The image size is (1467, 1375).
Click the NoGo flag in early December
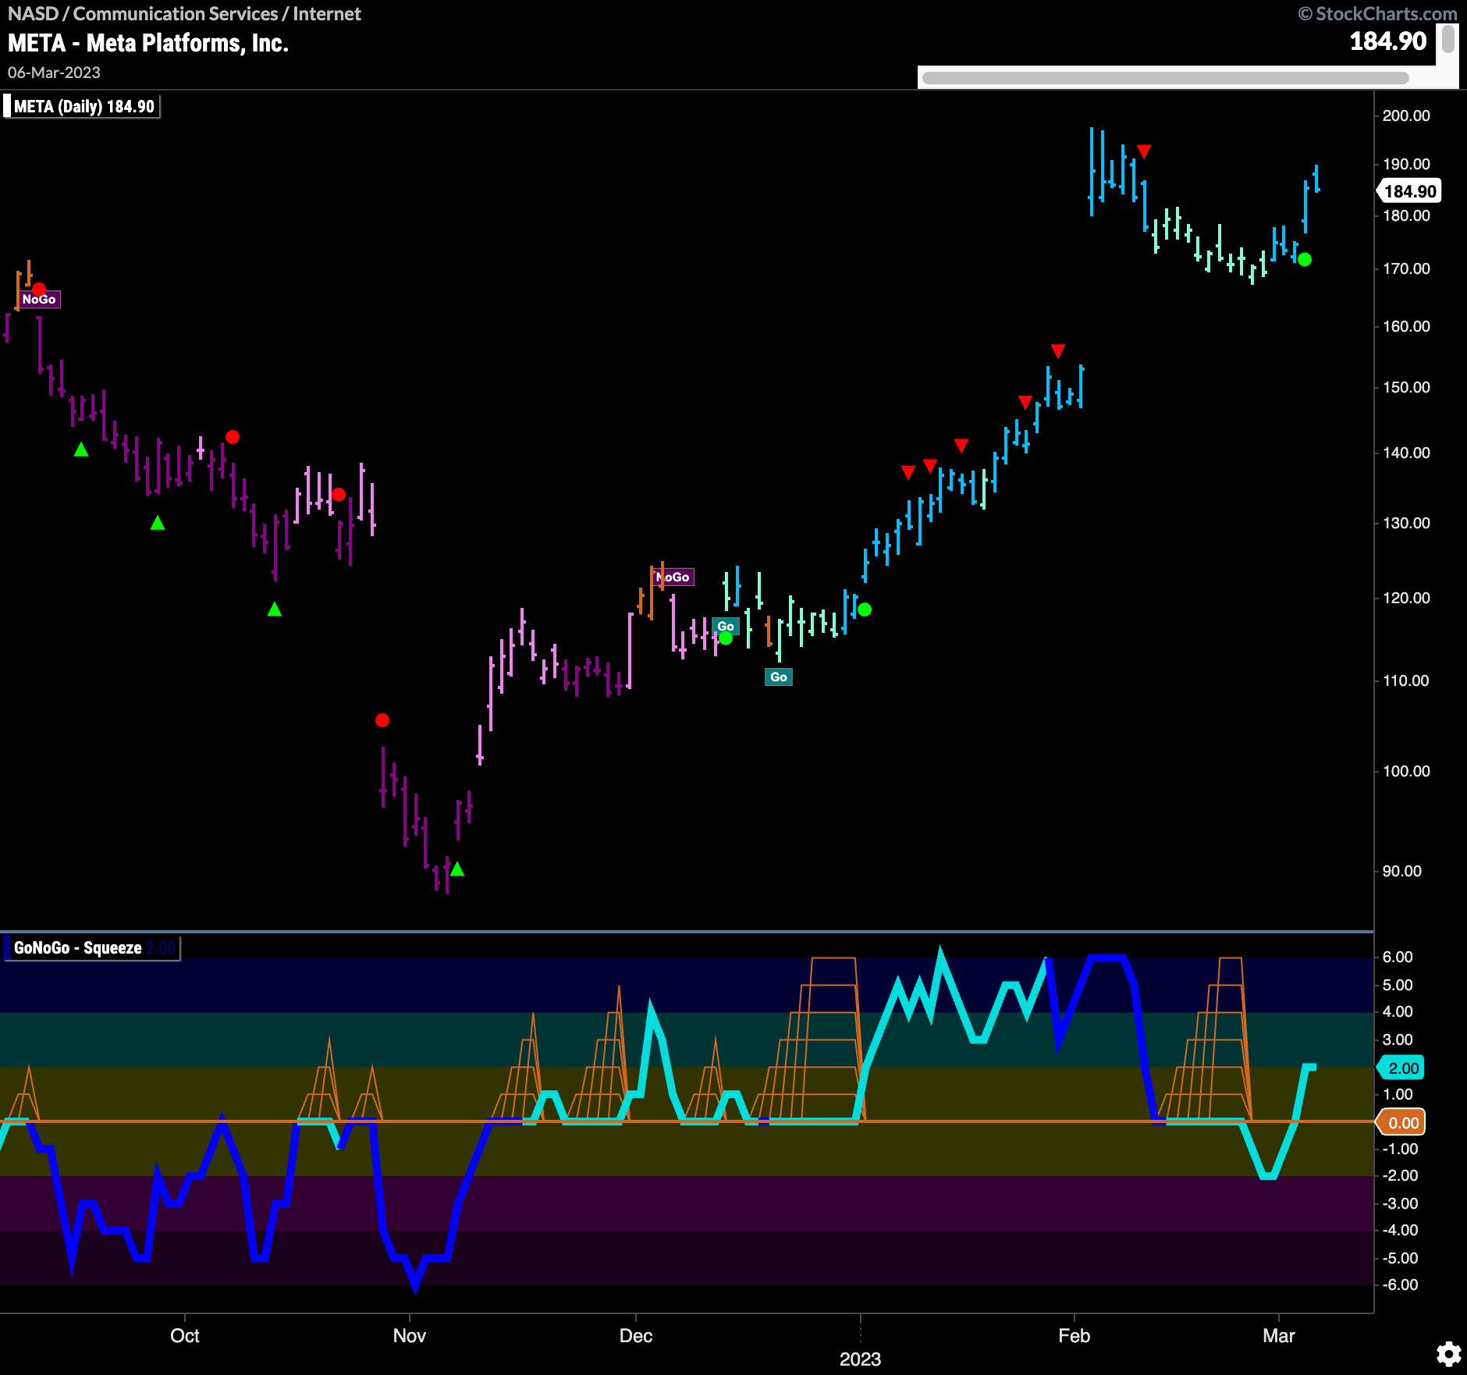click(673, 577)
